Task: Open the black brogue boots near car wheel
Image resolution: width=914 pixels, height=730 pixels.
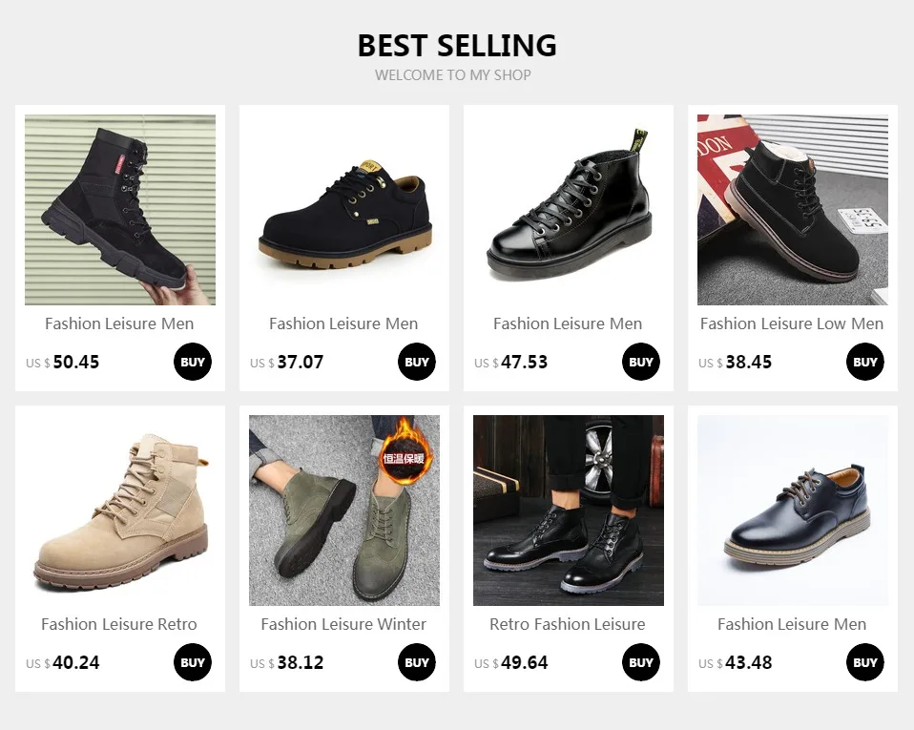Action: [569, 511]
